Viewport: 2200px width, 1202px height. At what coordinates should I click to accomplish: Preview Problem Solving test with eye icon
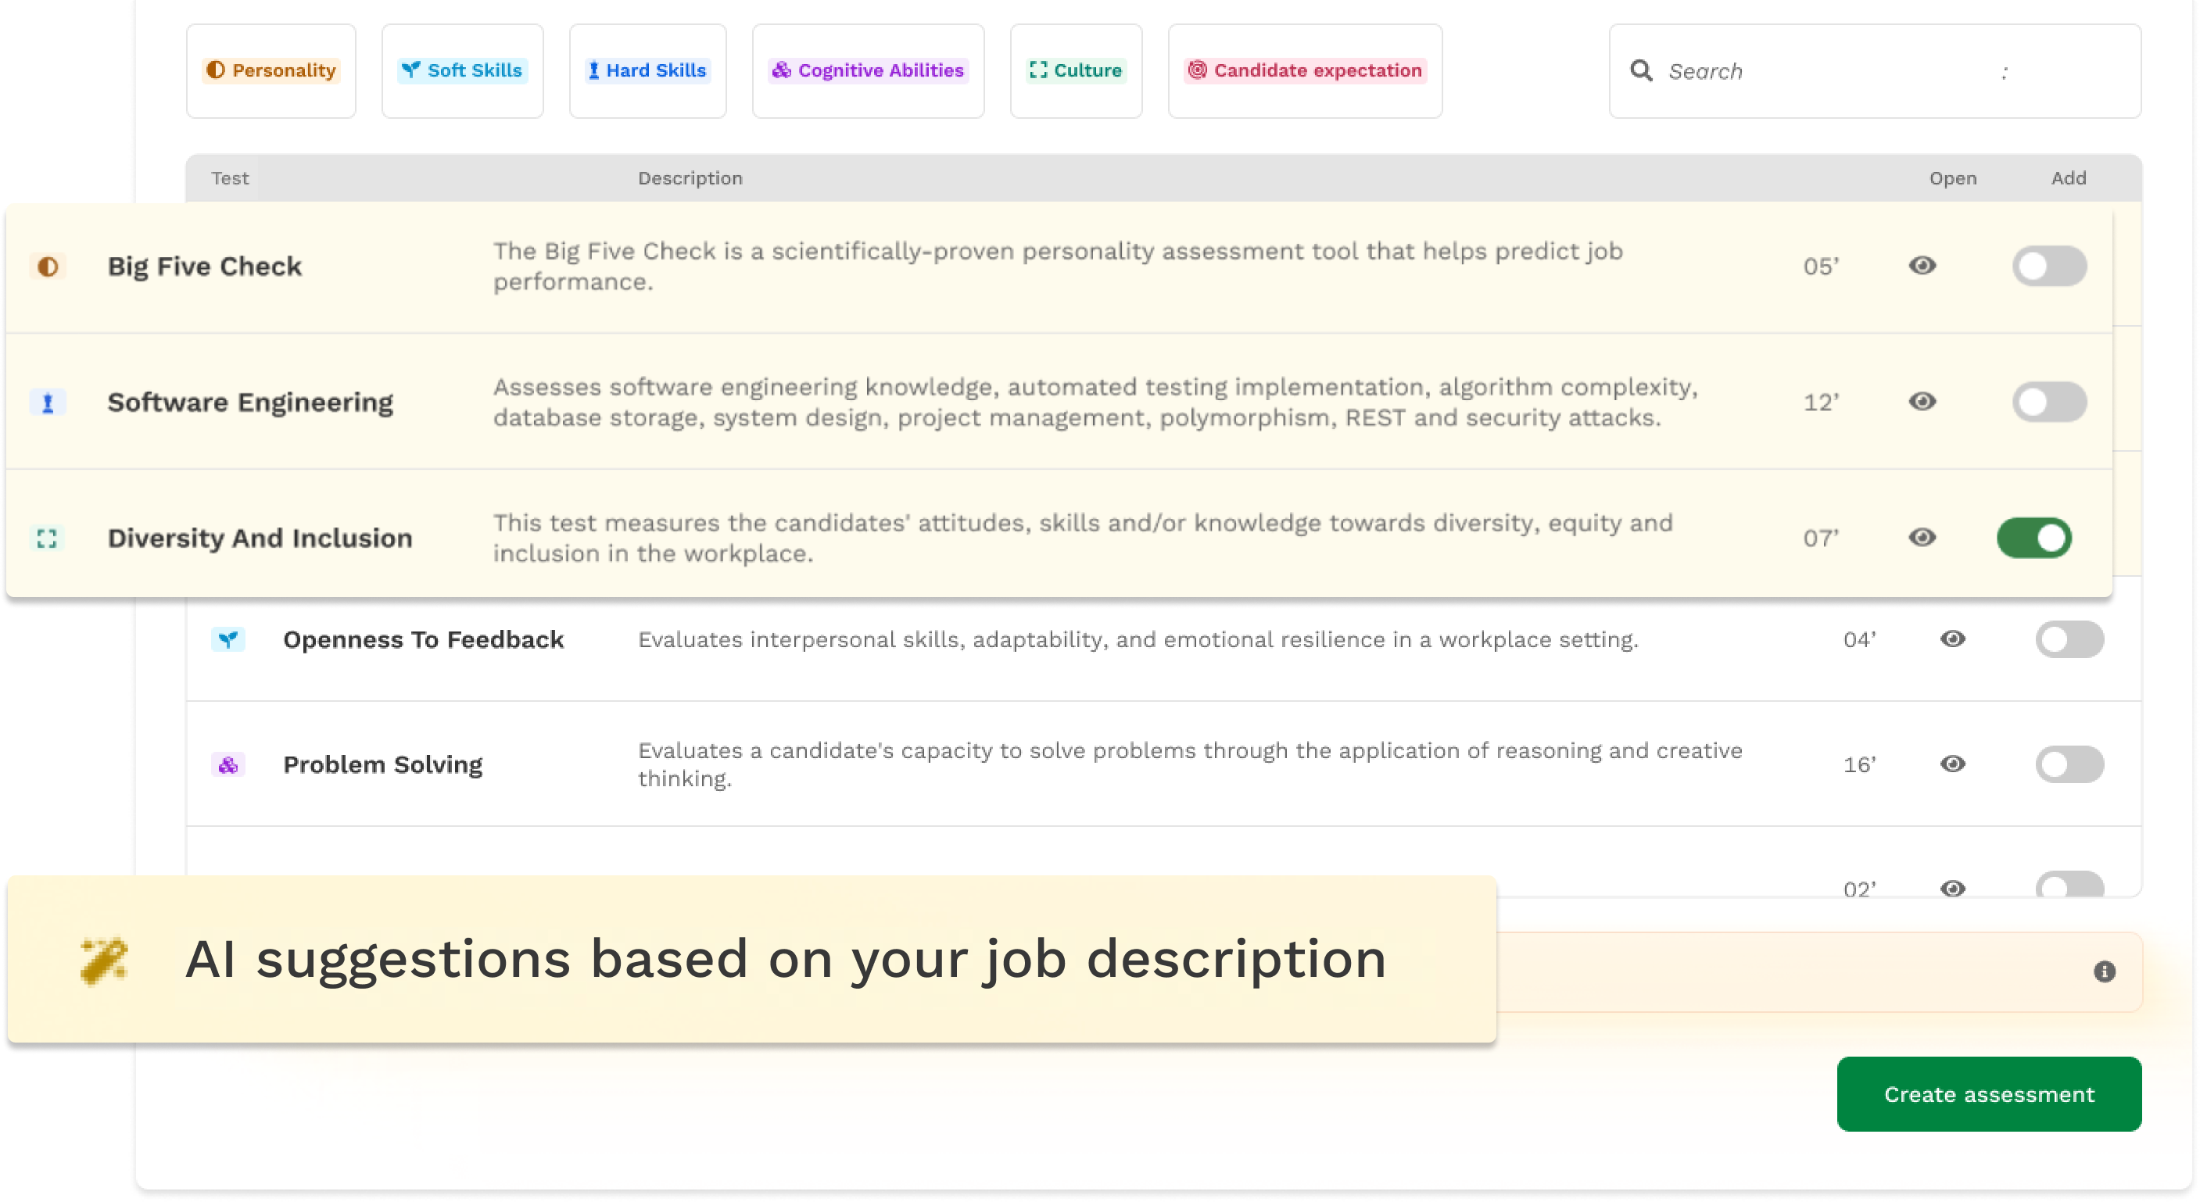click(1952, 764)
